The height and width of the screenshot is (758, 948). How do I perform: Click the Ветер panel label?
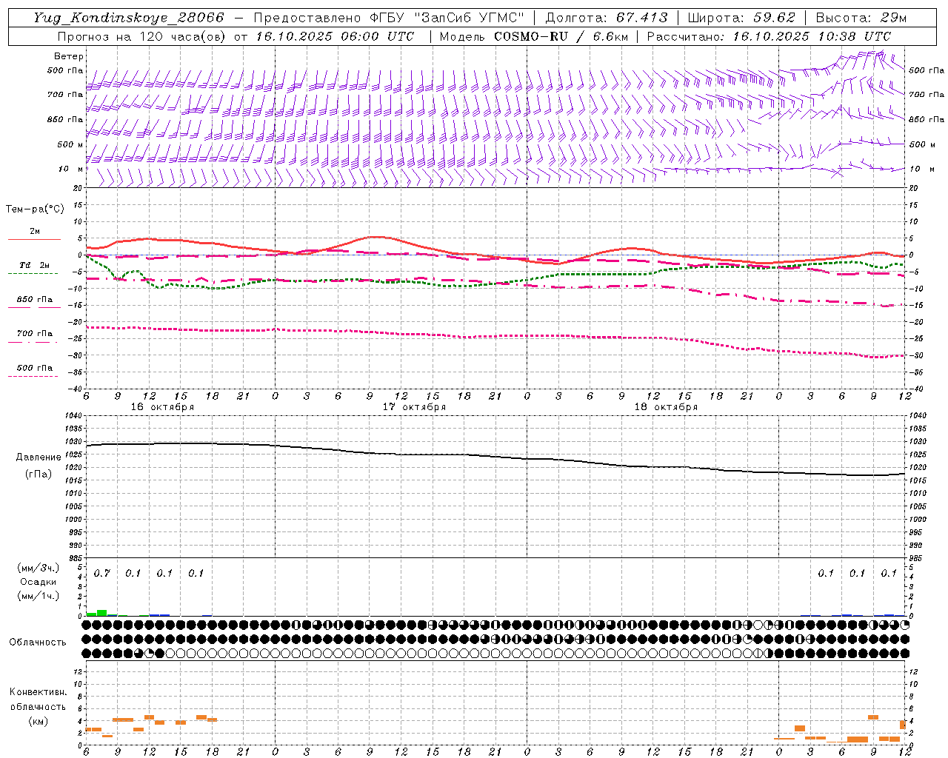[x=69, y=56]
